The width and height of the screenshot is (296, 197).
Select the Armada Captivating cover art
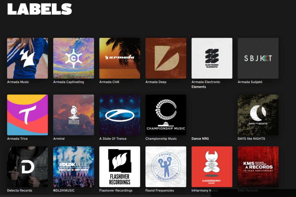click(x=74, y=58)
